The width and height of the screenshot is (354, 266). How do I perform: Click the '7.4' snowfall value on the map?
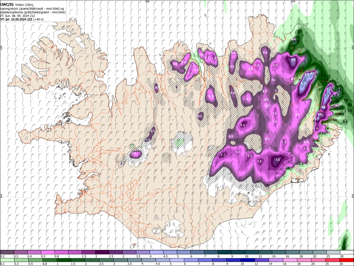328,90
